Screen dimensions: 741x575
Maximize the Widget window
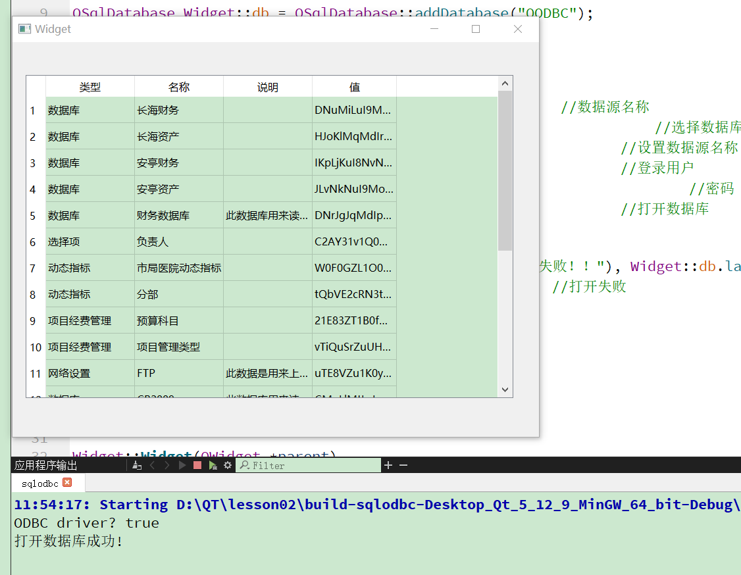[476, 29]
